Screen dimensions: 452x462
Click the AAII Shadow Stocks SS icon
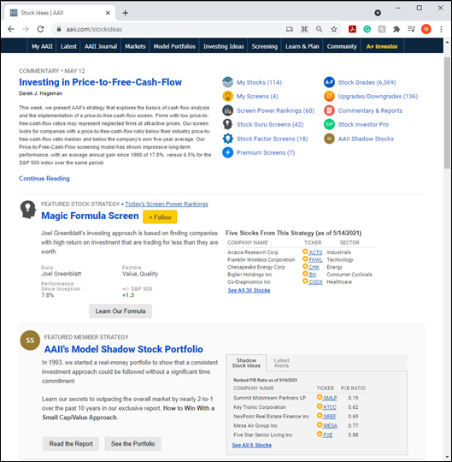(x=329, y=139)
